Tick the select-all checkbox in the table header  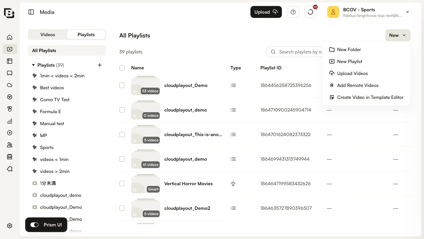122,68
